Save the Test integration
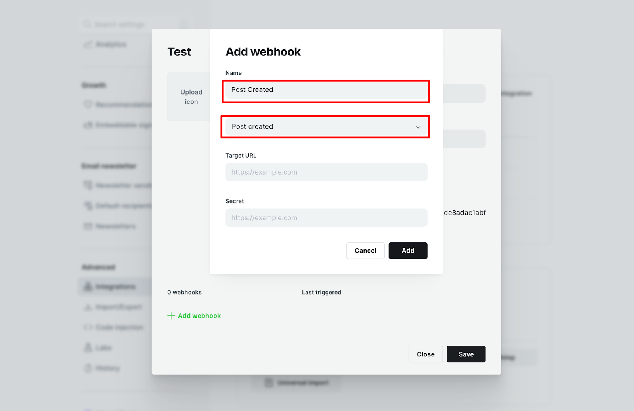 point(466,354)
